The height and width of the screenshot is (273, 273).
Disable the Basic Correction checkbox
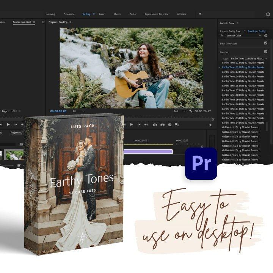pos(266,43)
